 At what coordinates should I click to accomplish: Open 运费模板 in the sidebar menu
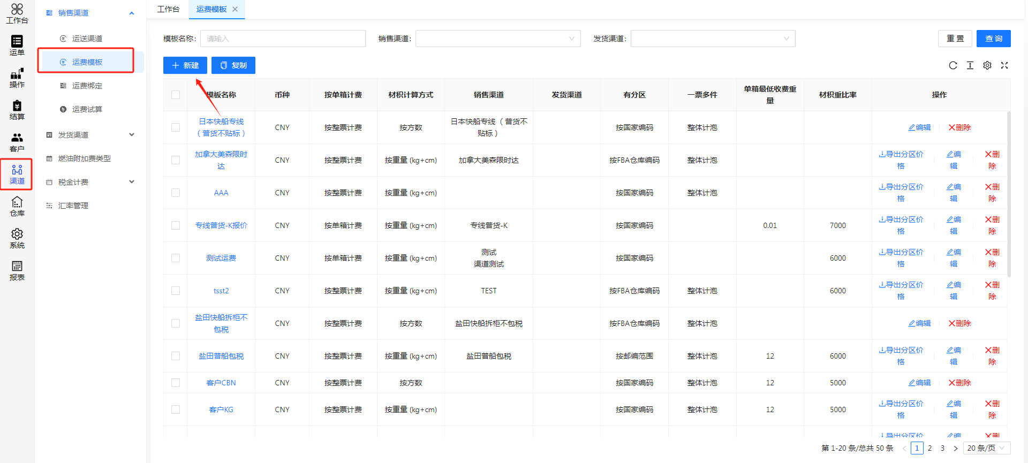coord(87,62)
